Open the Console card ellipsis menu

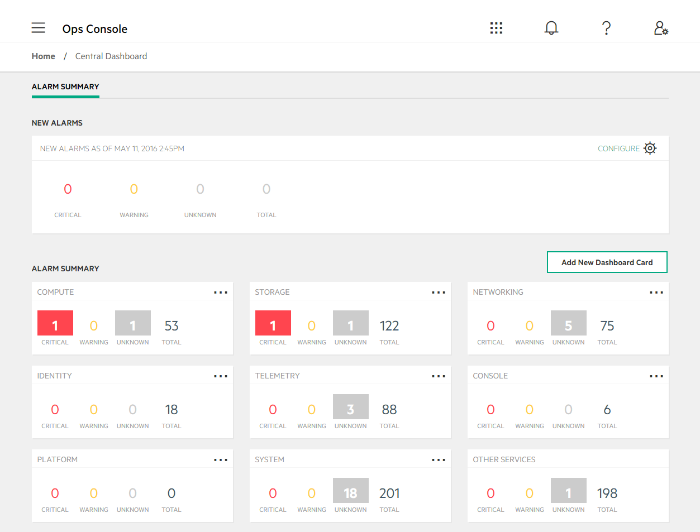click(x=656, y=376)
